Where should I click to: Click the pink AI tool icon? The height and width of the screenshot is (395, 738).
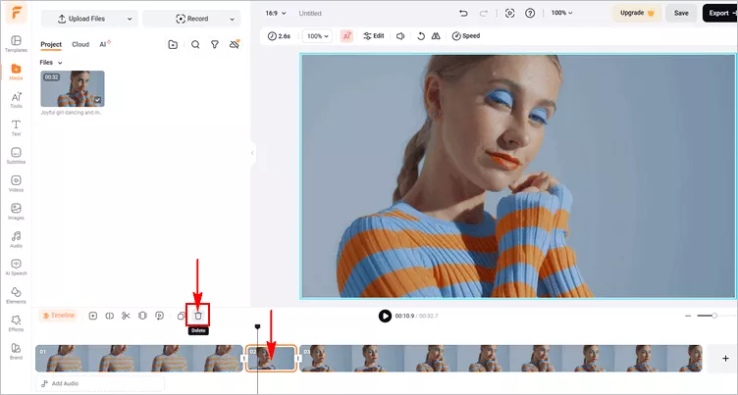click(346, 36)
